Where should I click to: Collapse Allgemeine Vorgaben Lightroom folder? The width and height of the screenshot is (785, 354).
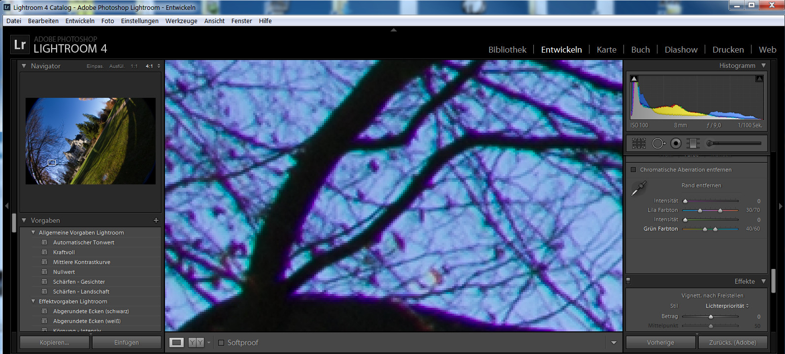[x=33, y=233]
